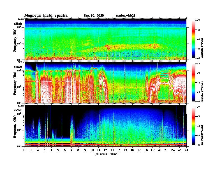The image size is (222, 172).
Task: Click the log(PSD) units label beside dH/dt color scale
Action: click(202, 48)
